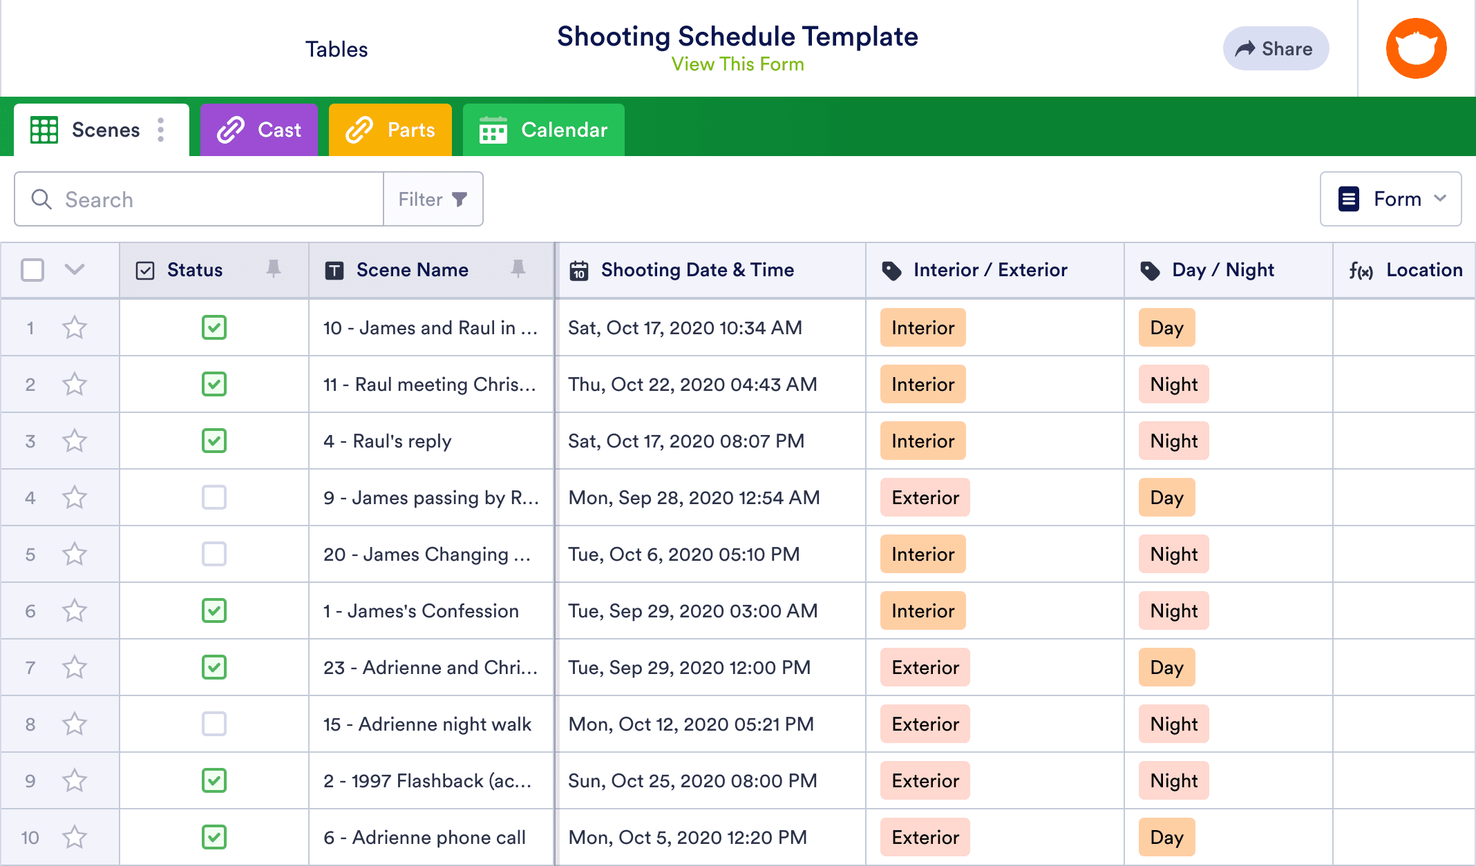Star row 1 James and Raul
1476x866 pixels.
point(75,327)
